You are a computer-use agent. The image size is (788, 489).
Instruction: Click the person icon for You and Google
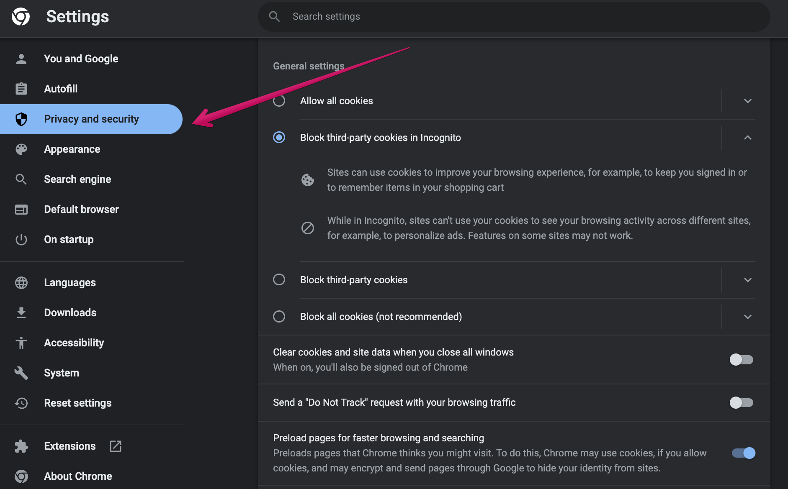(x=21, y=59)
